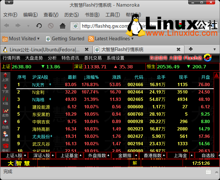The width and height of the screenshot is (220, 180).
Task: Open the 委托交易 menu
Action: click(x=93, y=58)
